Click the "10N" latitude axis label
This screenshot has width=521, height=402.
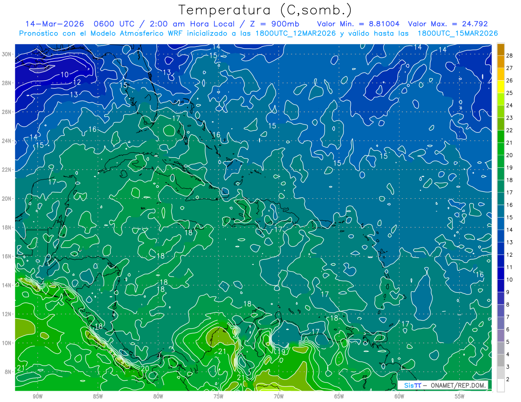tap(7, 343)
